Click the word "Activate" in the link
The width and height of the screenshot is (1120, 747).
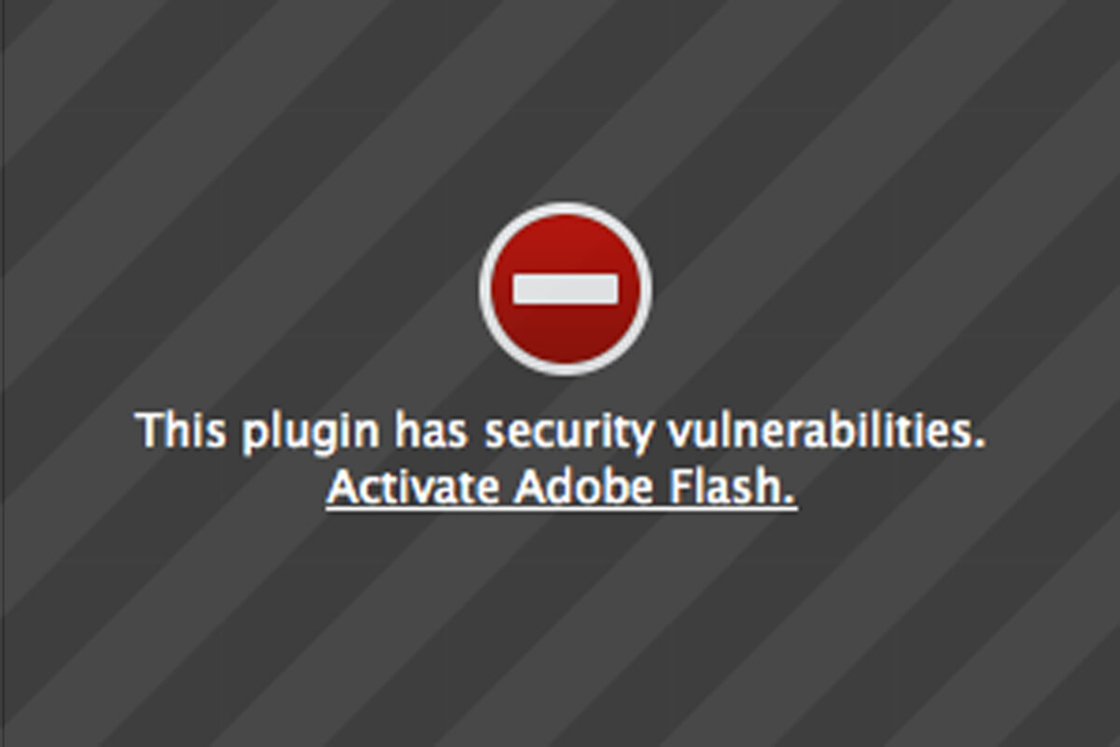pyautogui.click(x=413, y=487)
